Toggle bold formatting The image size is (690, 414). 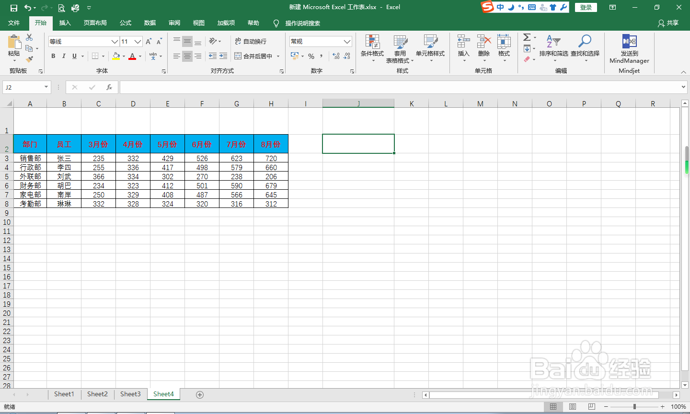click(53, 56)
